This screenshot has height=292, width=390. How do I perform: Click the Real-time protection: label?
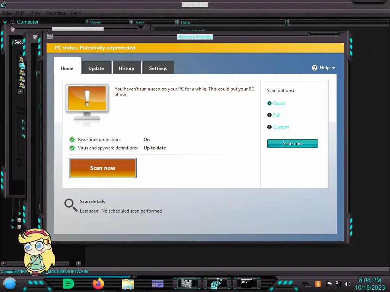tap(99, 140)
